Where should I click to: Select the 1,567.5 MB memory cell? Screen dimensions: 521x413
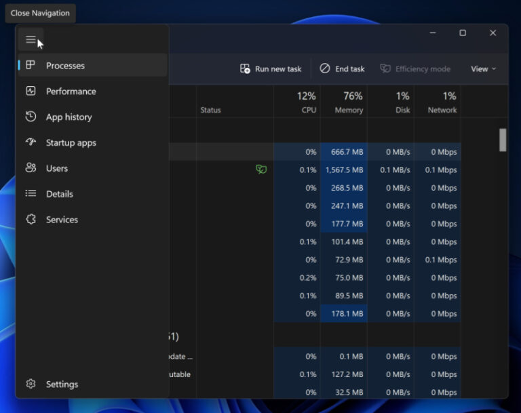344,170
